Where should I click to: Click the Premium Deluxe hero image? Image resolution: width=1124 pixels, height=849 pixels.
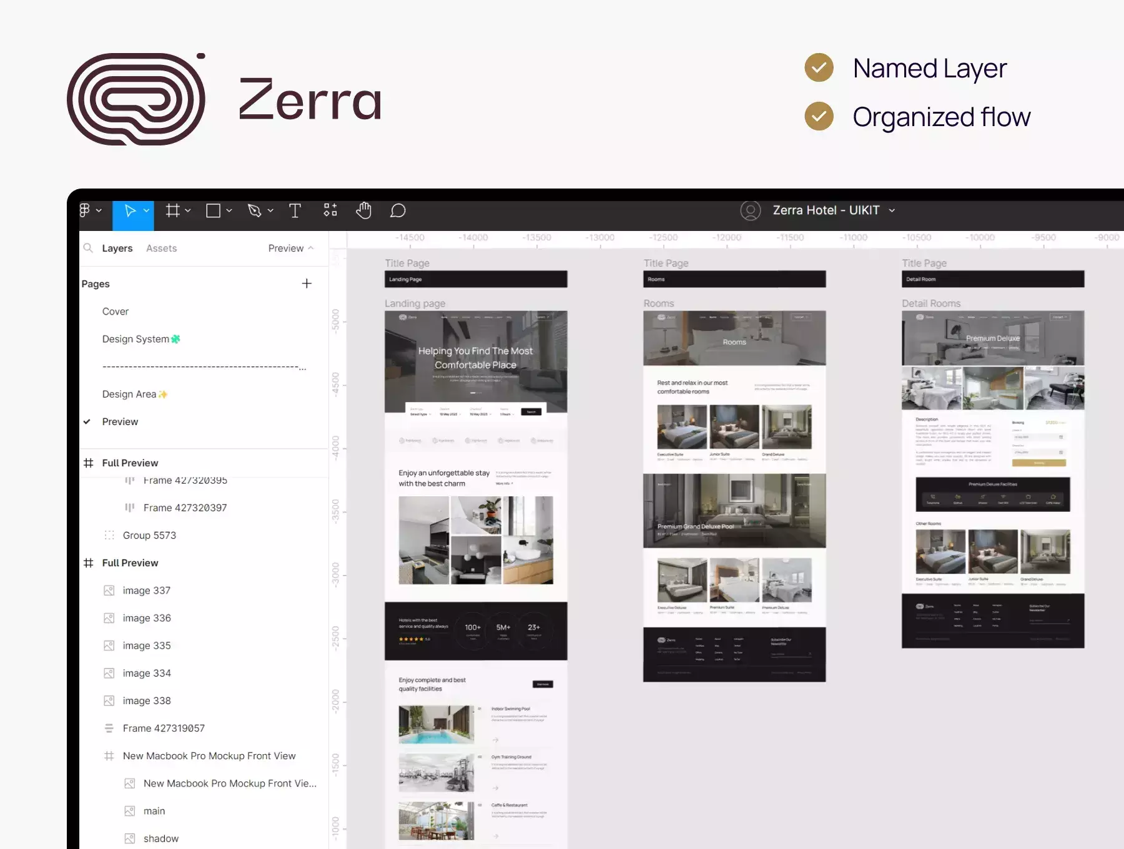993,338
